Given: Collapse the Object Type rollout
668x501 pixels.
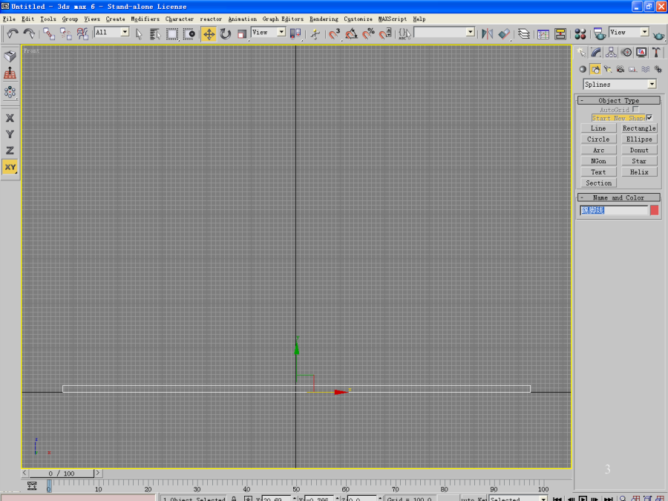Looking at the screenshot, I should click(x=618, y=100).
